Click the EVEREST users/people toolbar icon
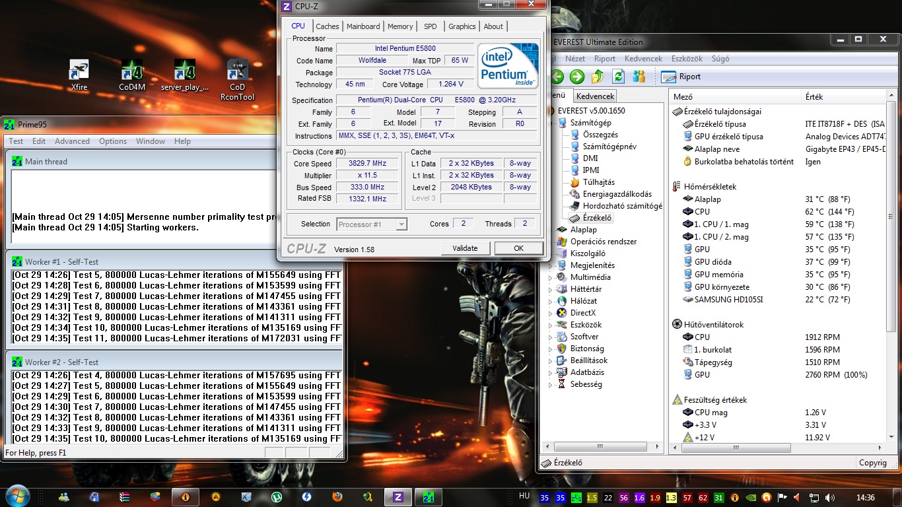The image size is (902, 507). (639, 77)
